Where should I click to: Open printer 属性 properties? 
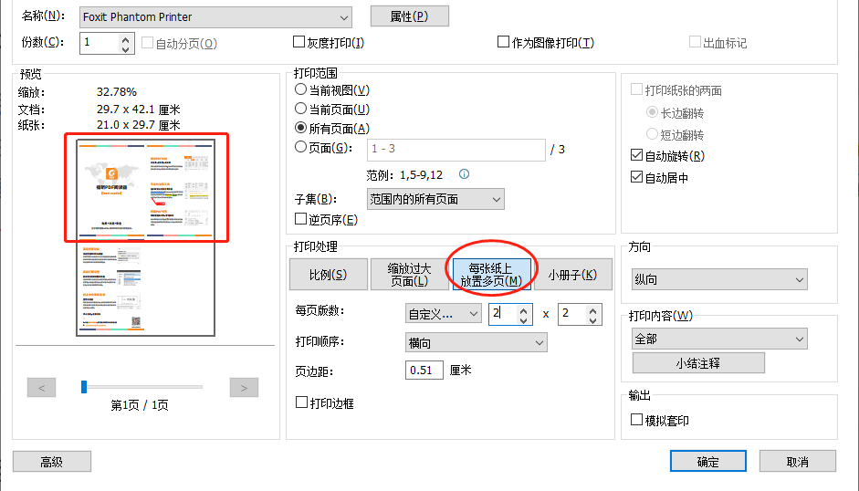[x=410, y=16]
